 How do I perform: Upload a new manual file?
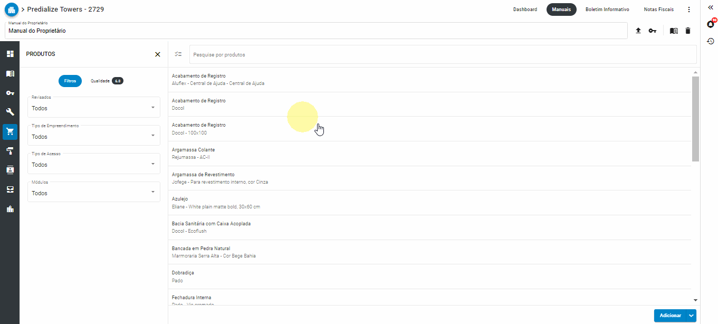click(x=638, y=31)
